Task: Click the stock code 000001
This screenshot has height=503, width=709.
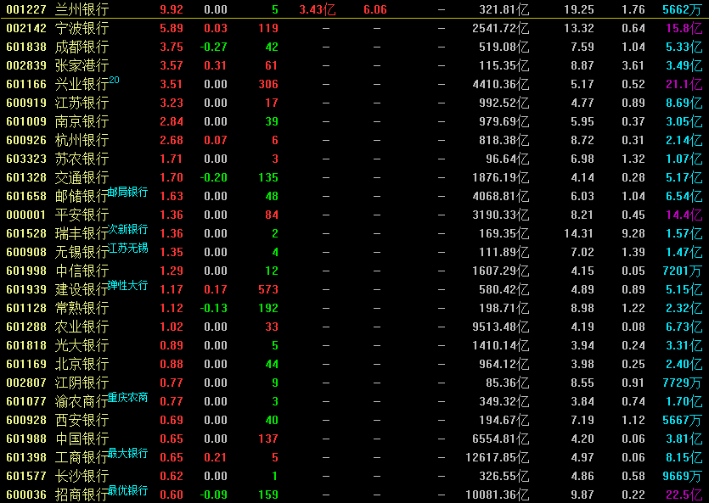Action: coord(26,215)
